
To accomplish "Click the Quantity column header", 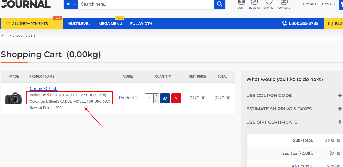I will pyautogui.click(x=163, y=77).
